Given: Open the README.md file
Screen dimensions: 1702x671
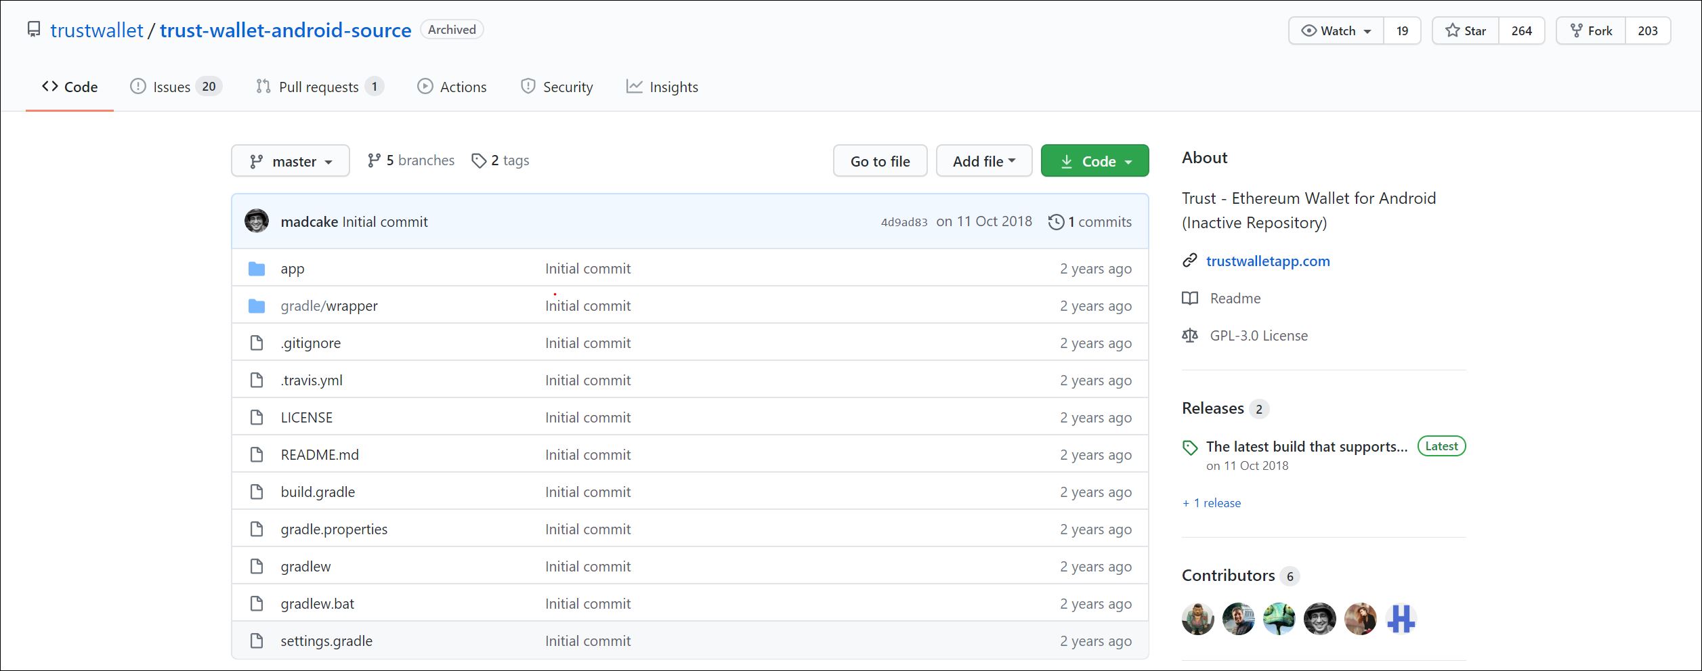Looking at the screenshot, I should point(320,455).
